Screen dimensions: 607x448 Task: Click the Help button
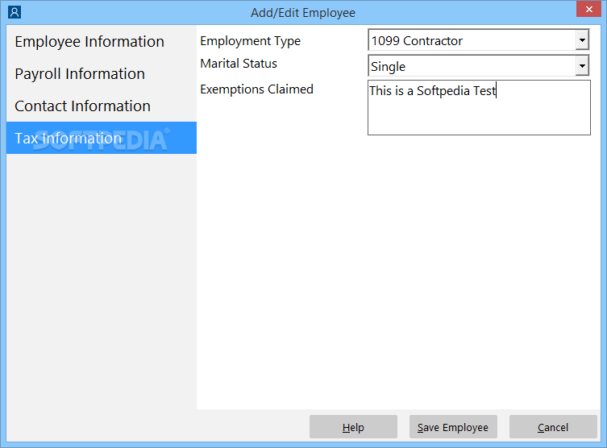tap(353, 427)
